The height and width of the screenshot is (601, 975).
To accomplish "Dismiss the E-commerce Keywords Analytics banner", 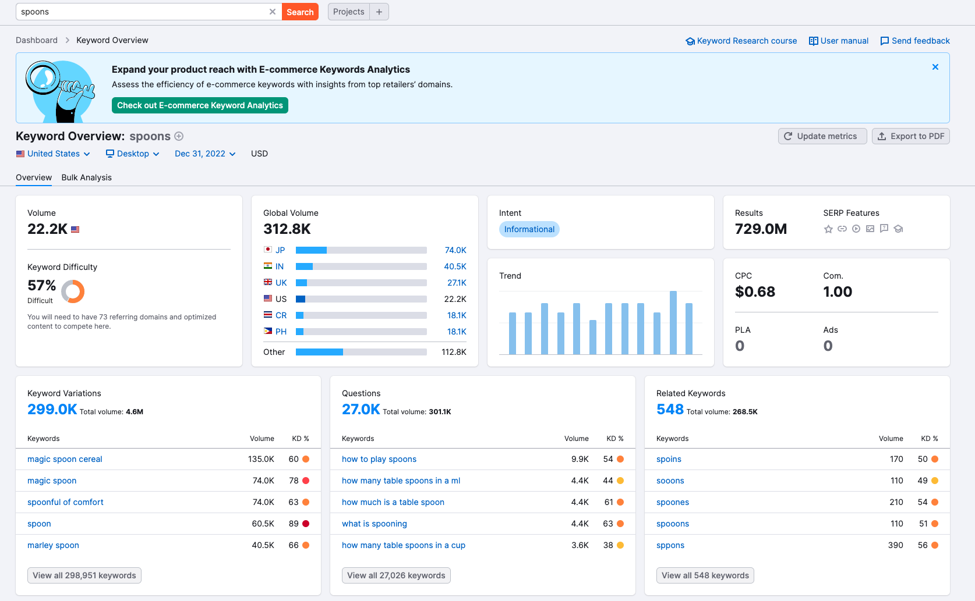I will click(x=935, y=67).
